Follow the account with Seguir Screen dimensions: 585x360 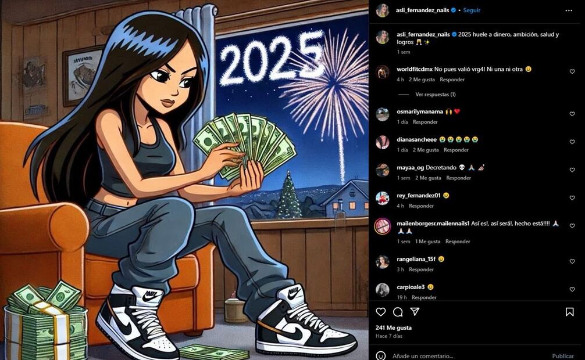(472, 10)
